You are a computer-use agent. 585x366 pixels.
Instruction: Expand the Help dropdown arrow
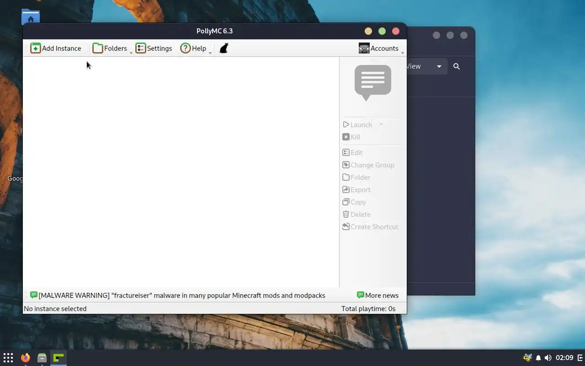(x=210, y=52)
